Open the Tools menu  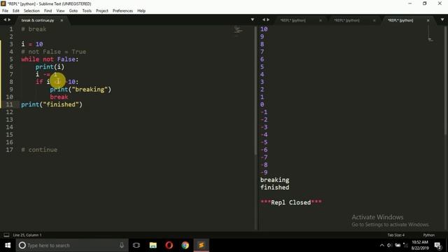pyautogui.click(x=87, y=11)
